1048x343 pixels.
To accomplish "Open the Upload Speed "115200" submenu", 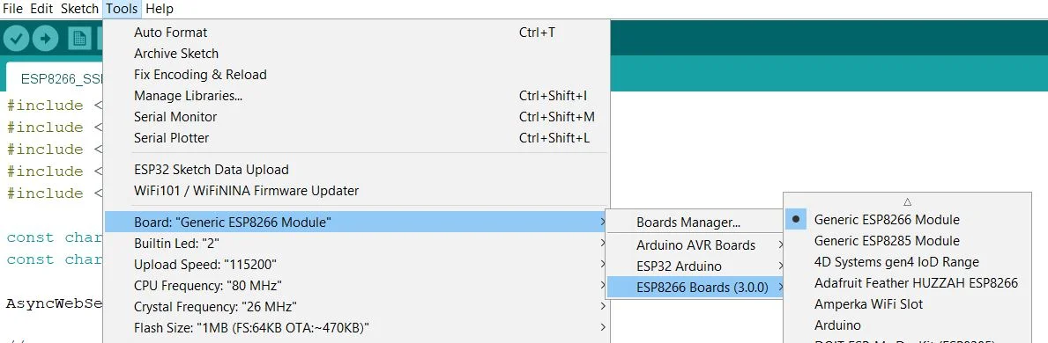I will click(357, 264).
